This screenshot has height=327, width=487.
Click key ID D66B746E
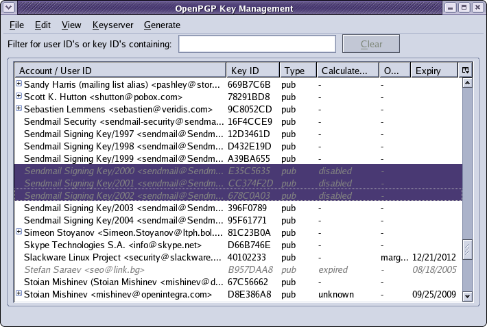[x=249, y=245]
